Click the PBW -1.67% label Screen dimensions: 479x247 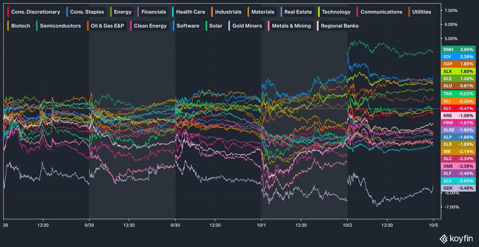coord(458,123)
